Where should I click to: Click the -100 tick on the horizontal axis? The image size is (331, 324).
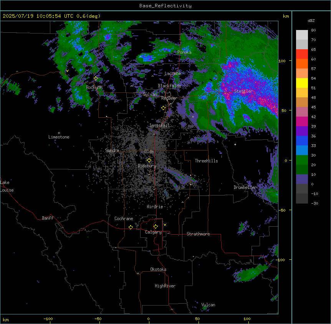pos(48,319)
